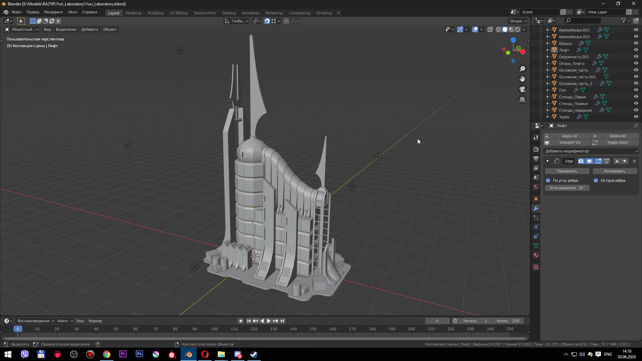Open the Объектный режим mode dropdown
Viewport: 642px width, 361px height.
[x=22, y=29]
